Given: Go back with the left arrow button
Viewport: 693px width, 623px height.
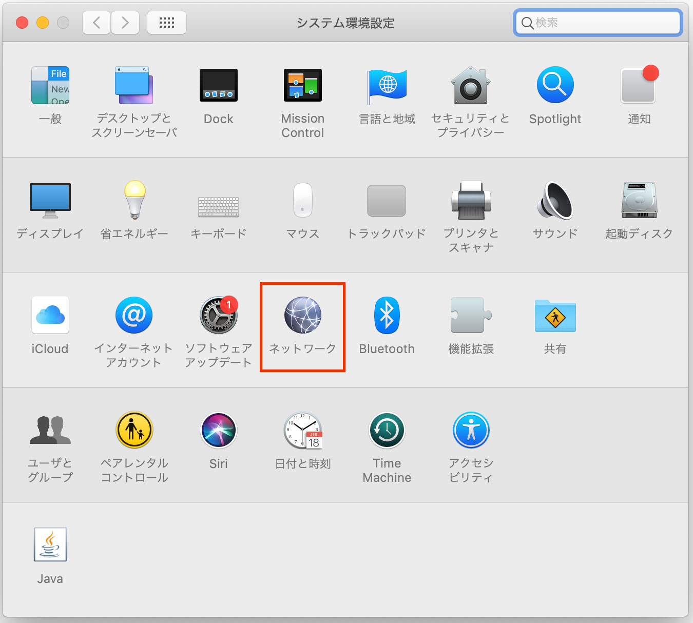Looking at the screenshot, I should click(x=97, y=23).
